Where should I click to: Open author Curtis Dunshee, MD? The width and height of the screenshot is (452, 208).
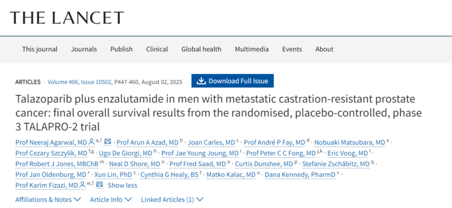[x=264, y=164]
